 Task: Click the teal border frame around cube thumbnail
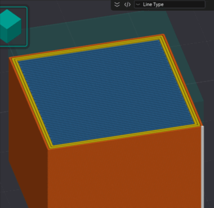click(27, 26)
